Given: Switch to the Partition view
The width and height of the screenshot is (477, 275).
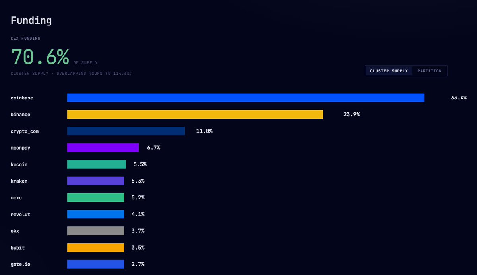Looking at the screenshot, I should [429, 71].
